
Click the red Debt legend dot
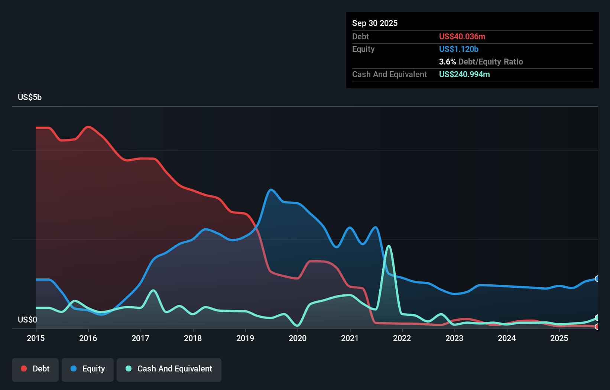pyautogui.click(x=23, y=368)
